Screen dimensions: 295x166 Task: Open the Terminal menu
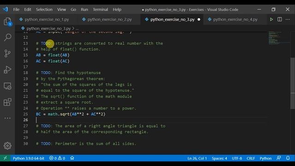pos(100,9)
